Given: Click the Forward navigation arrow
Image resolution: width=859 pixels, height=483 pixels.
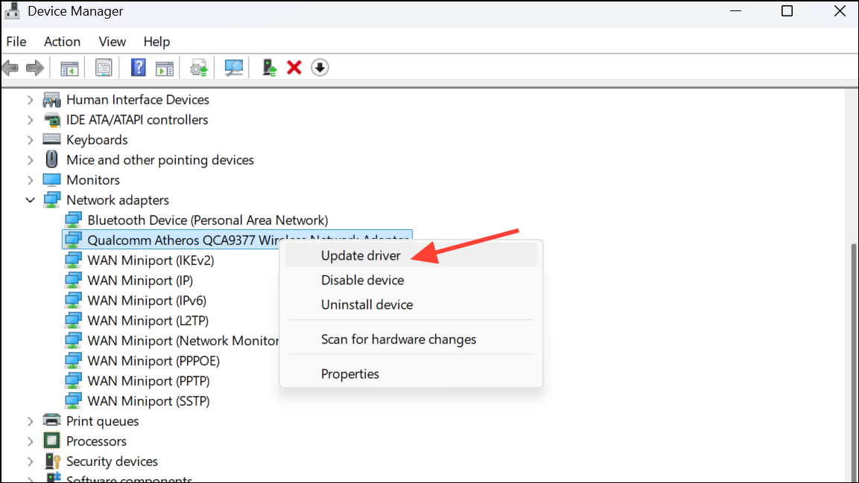Looking at the screenshot, I should 34,67.
